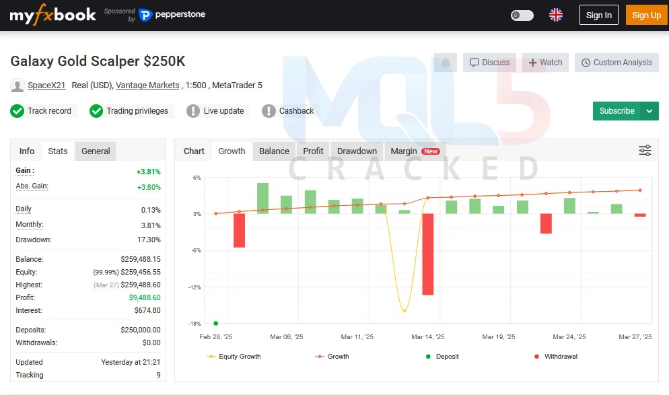Viewport: 669px width, 395px height.
Task: Expand the Subscribe dropdown arrow
Action: (x=649, y=111)
